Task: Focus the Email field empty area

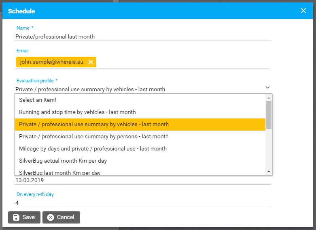Action: [x=182, y=62]
